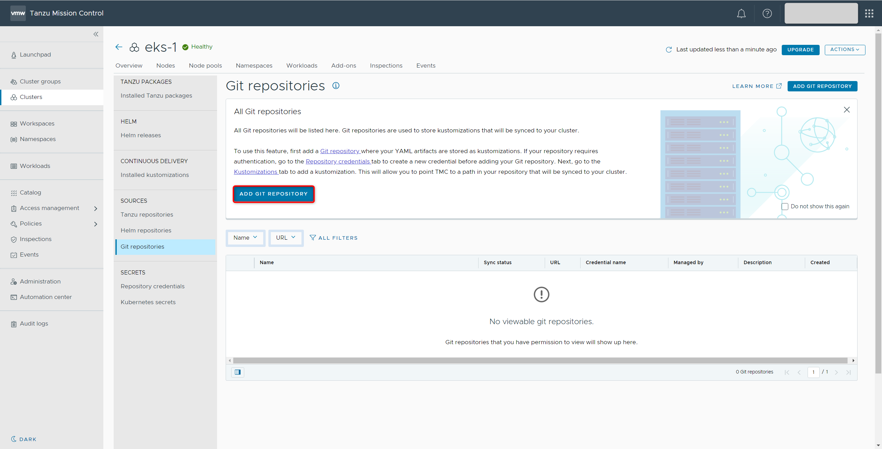Screen dimensions: 882x449
Task: Click the help question mark icon
Action: (x=767, y=13)
